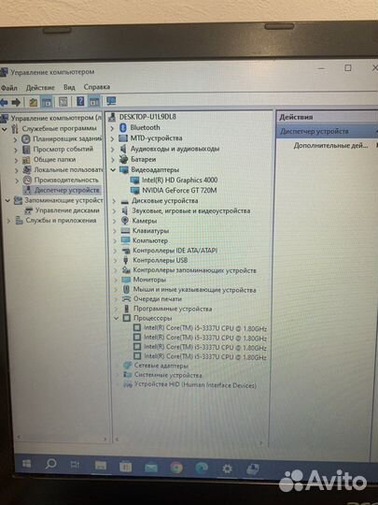The image size is (378, 505).
Task: Open the Help question mark toolbar icon
Action: 80,102
